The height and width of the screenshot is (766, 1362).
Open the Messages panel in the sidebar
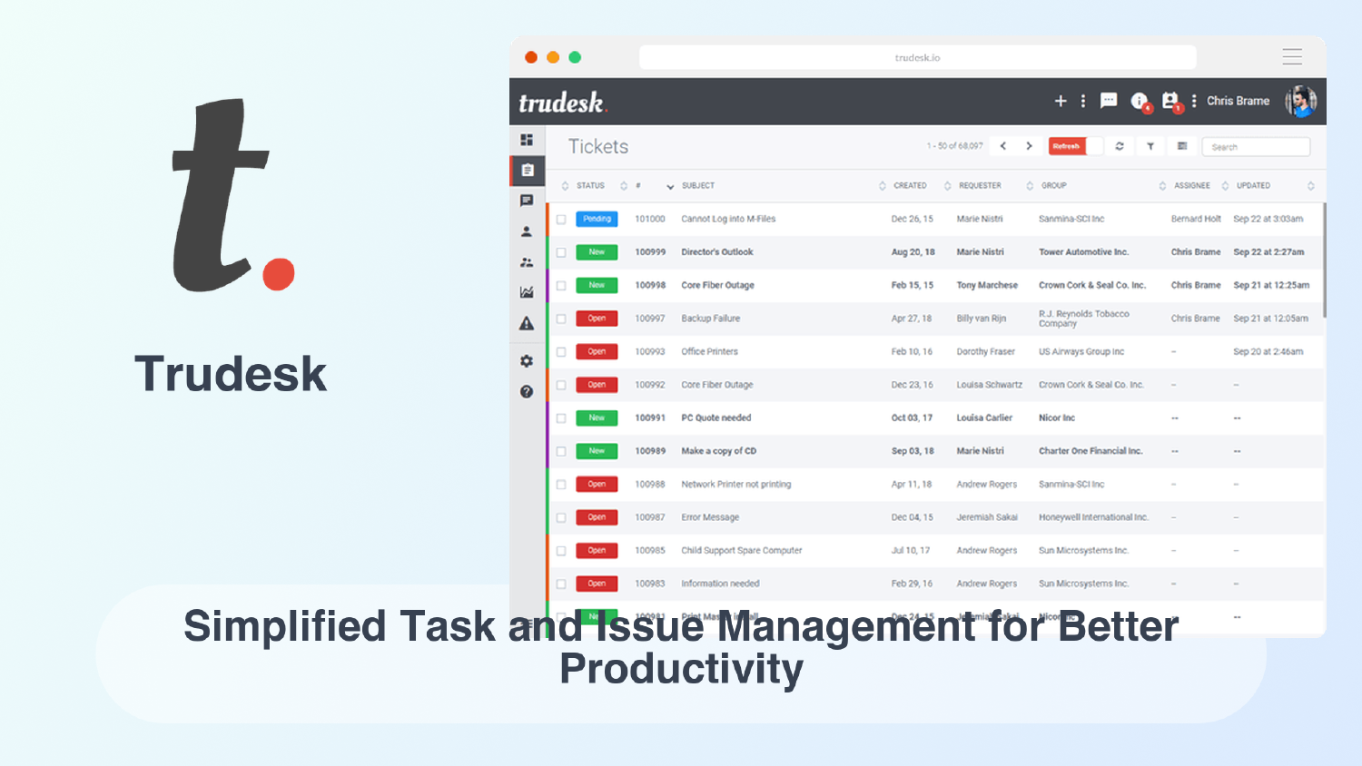(x=527, y=201)
